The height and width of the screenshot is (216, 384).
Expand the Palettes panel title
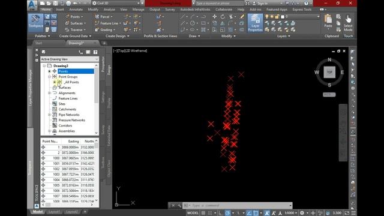click(43, 36)
